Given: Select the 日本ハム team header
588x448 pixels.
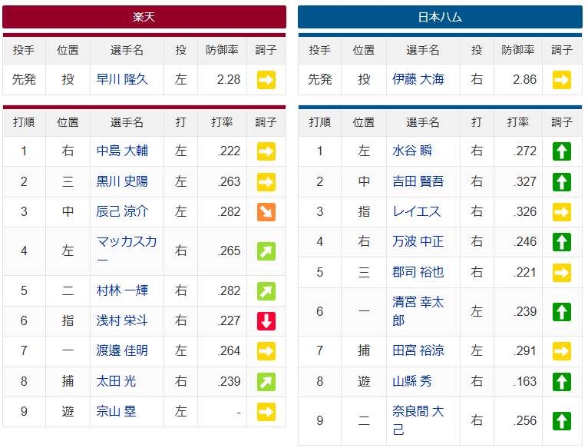Looking at the screenshot, I should (x=441, y=17).
